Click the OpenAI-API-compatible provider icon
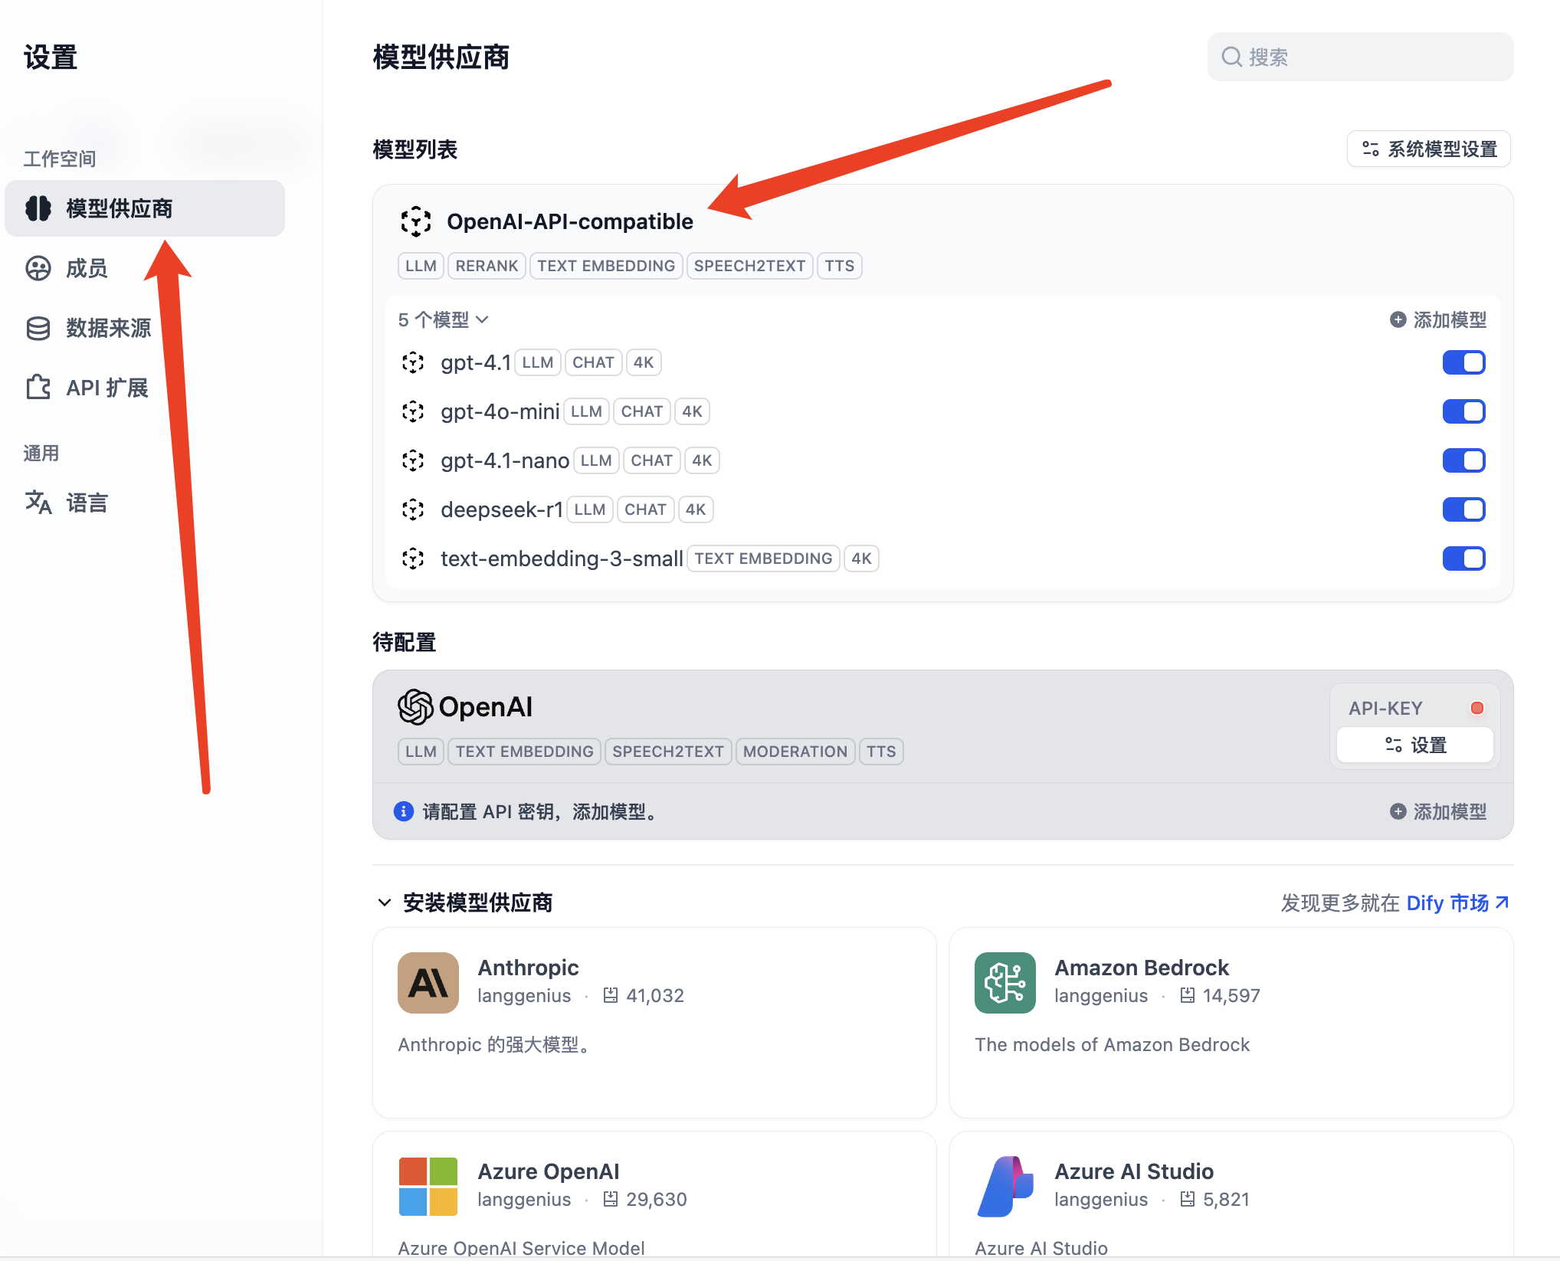 pos(416,221)
